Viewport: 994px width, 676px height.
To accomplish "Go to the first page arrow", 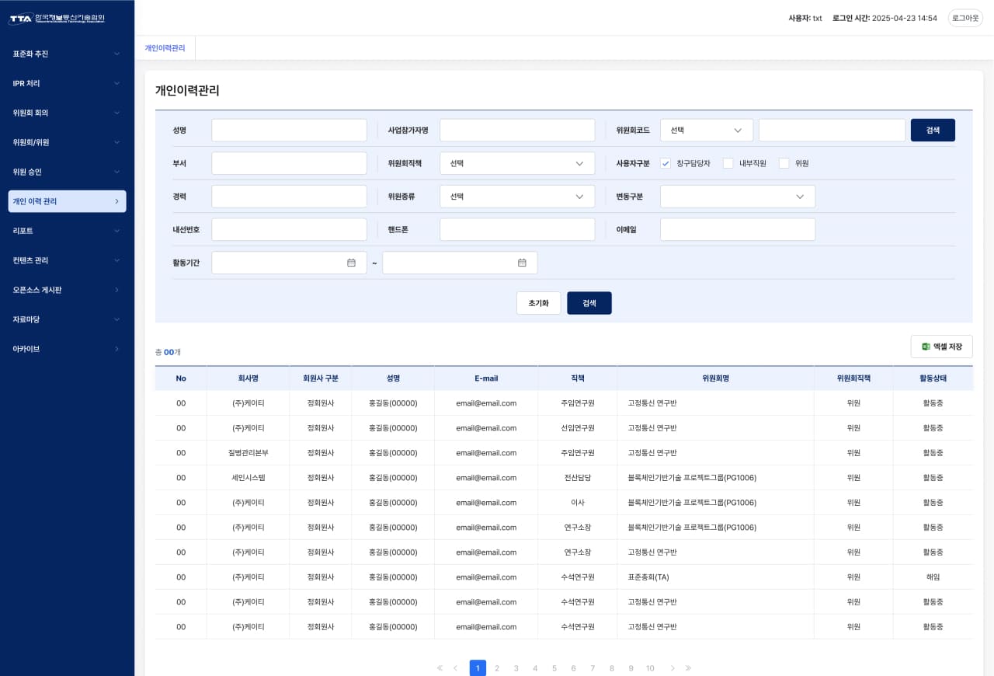I will pos(440,668).
